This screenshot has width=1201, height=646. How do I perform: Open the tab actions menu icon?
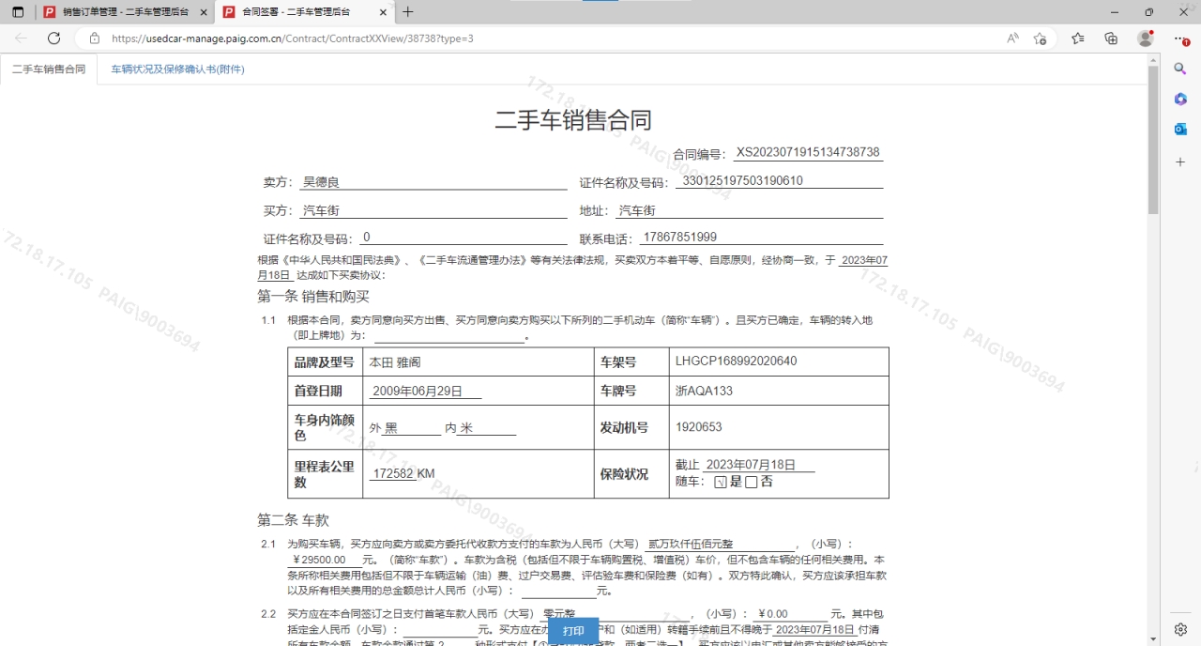tap(18, 12)
